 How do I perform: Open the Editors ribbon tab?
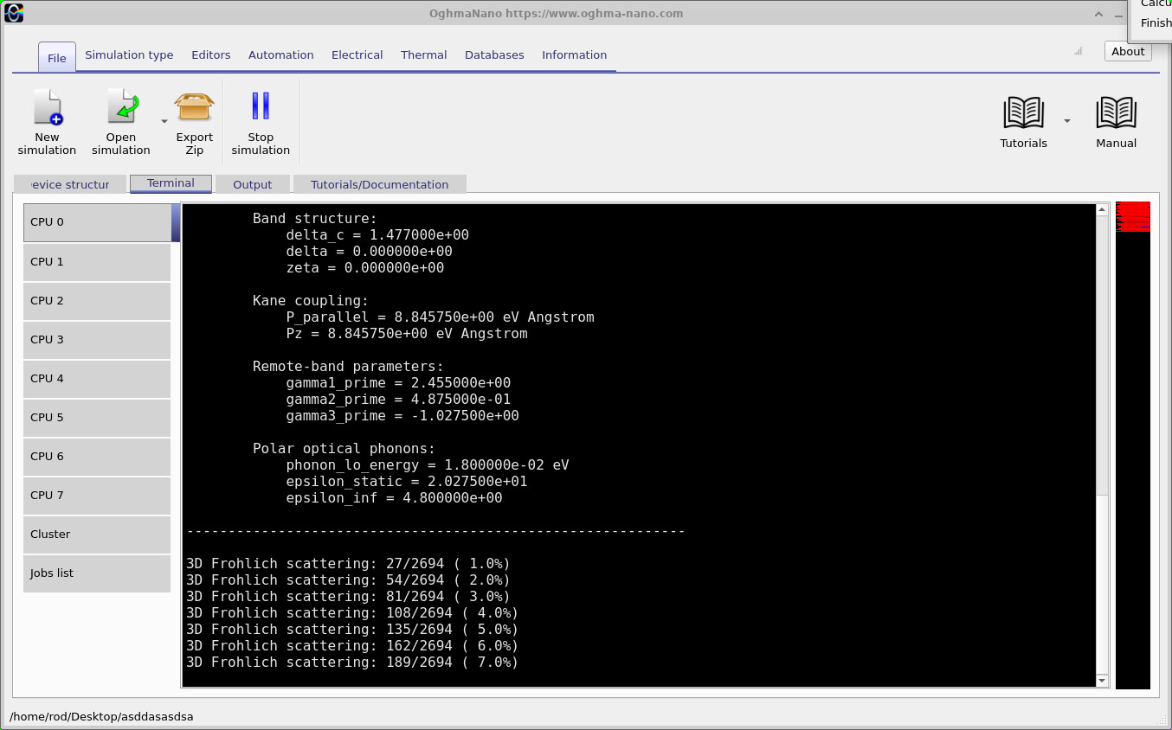211,54
